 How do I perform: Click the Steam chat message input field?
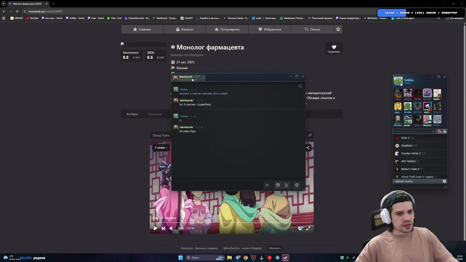click(217, 185)
